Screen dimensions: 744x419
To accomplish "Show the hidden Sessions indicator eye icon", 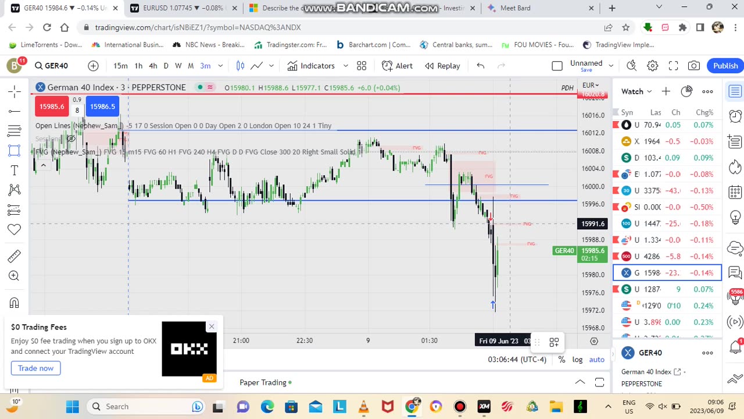I will 71,139.
